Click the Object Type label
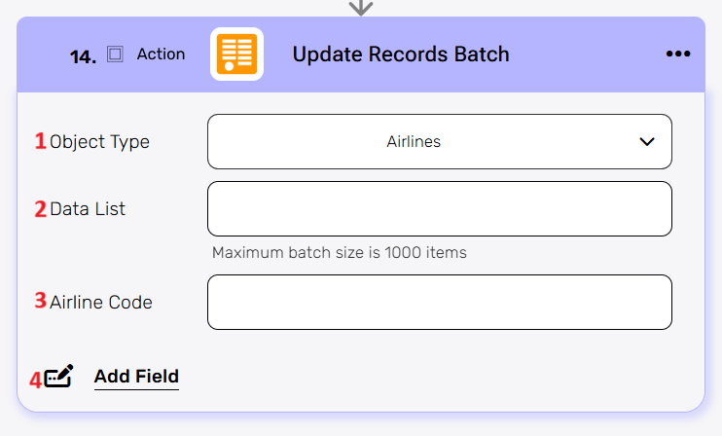 point(99,142)
